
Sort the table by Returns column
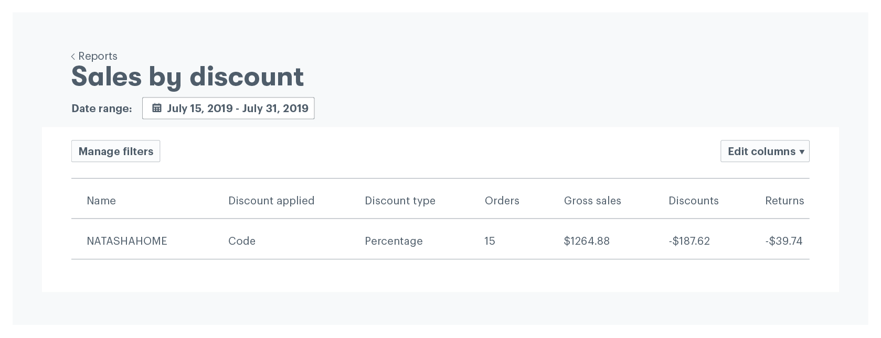click(x=784, y=201)
